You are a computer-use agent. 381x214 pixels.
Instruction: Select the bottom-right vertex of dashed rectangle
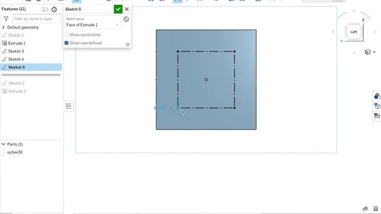235,108
